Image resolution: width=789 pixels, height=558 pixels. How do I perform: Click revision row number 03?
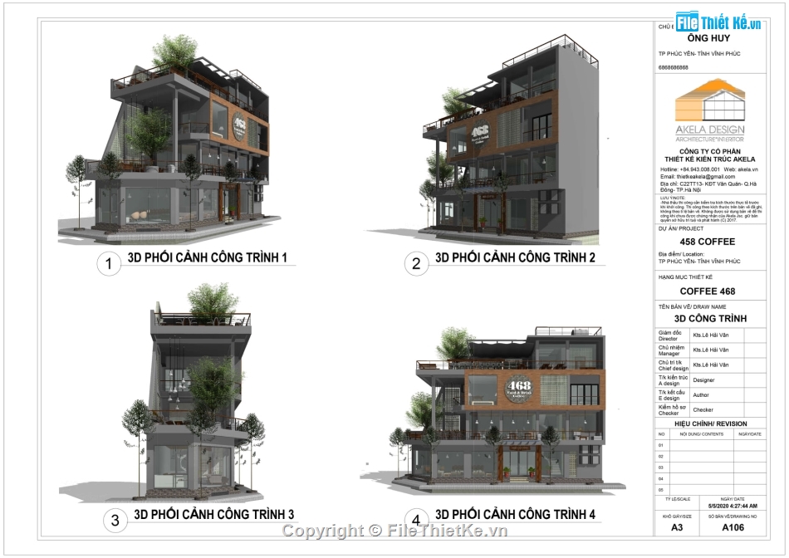(x=661, y=467)
